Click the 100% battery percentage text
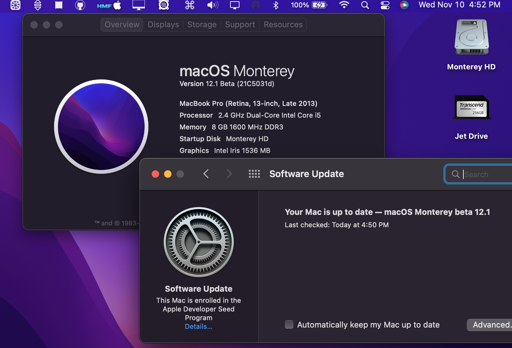 300,5
